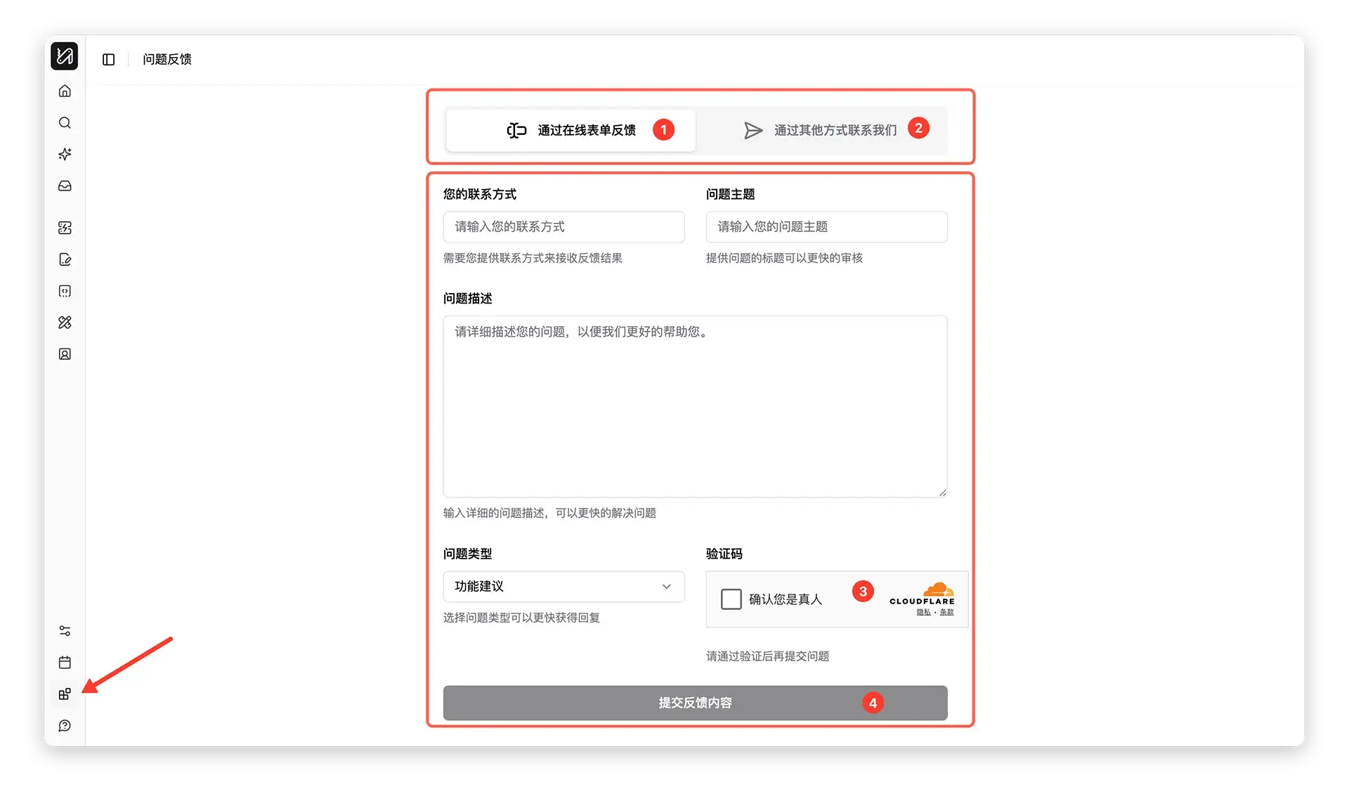Click the 您的联系方式 label
The image size is (1349, 799).
pos(480,195)
